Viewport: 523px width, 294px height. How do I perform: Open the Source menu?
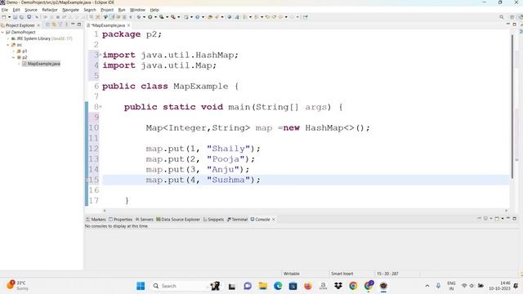[x=31, y=10]
